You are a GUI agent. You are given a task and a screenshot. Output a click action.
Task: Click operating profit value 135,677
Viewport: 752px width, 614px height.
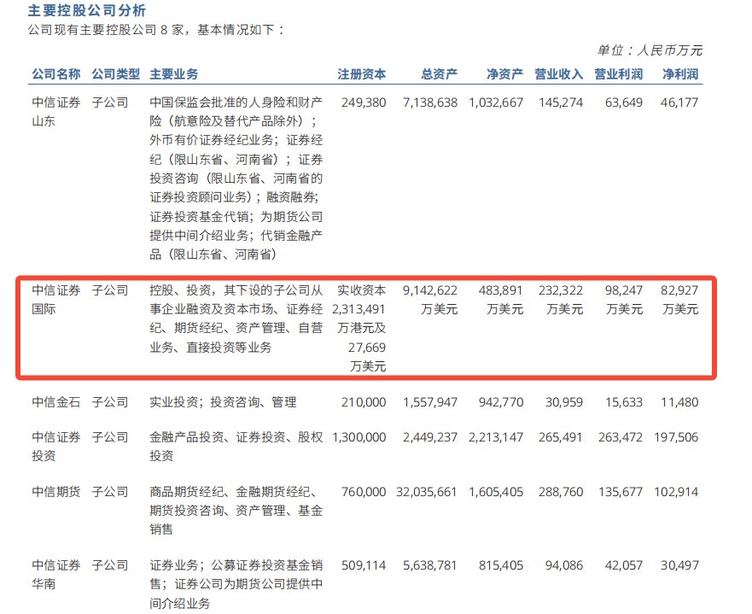tap(620, 492)
